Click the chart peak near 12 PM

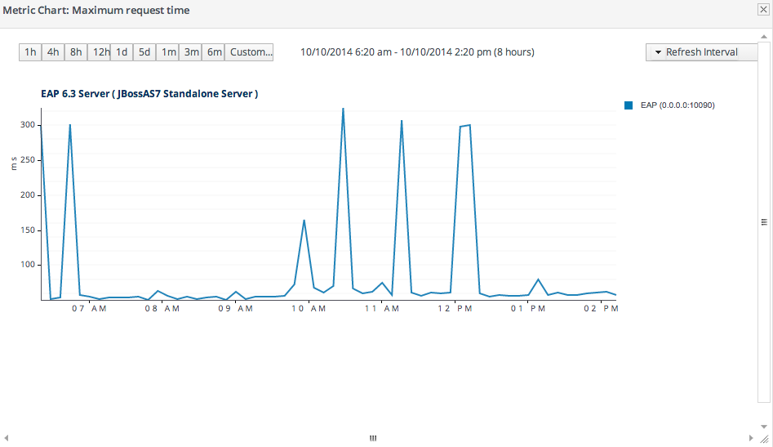click(x=469, y=126)
